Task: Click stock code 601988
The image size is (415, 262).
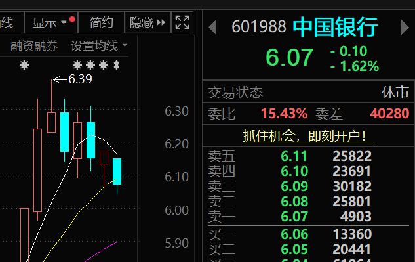Action: [x=258, y=27]
